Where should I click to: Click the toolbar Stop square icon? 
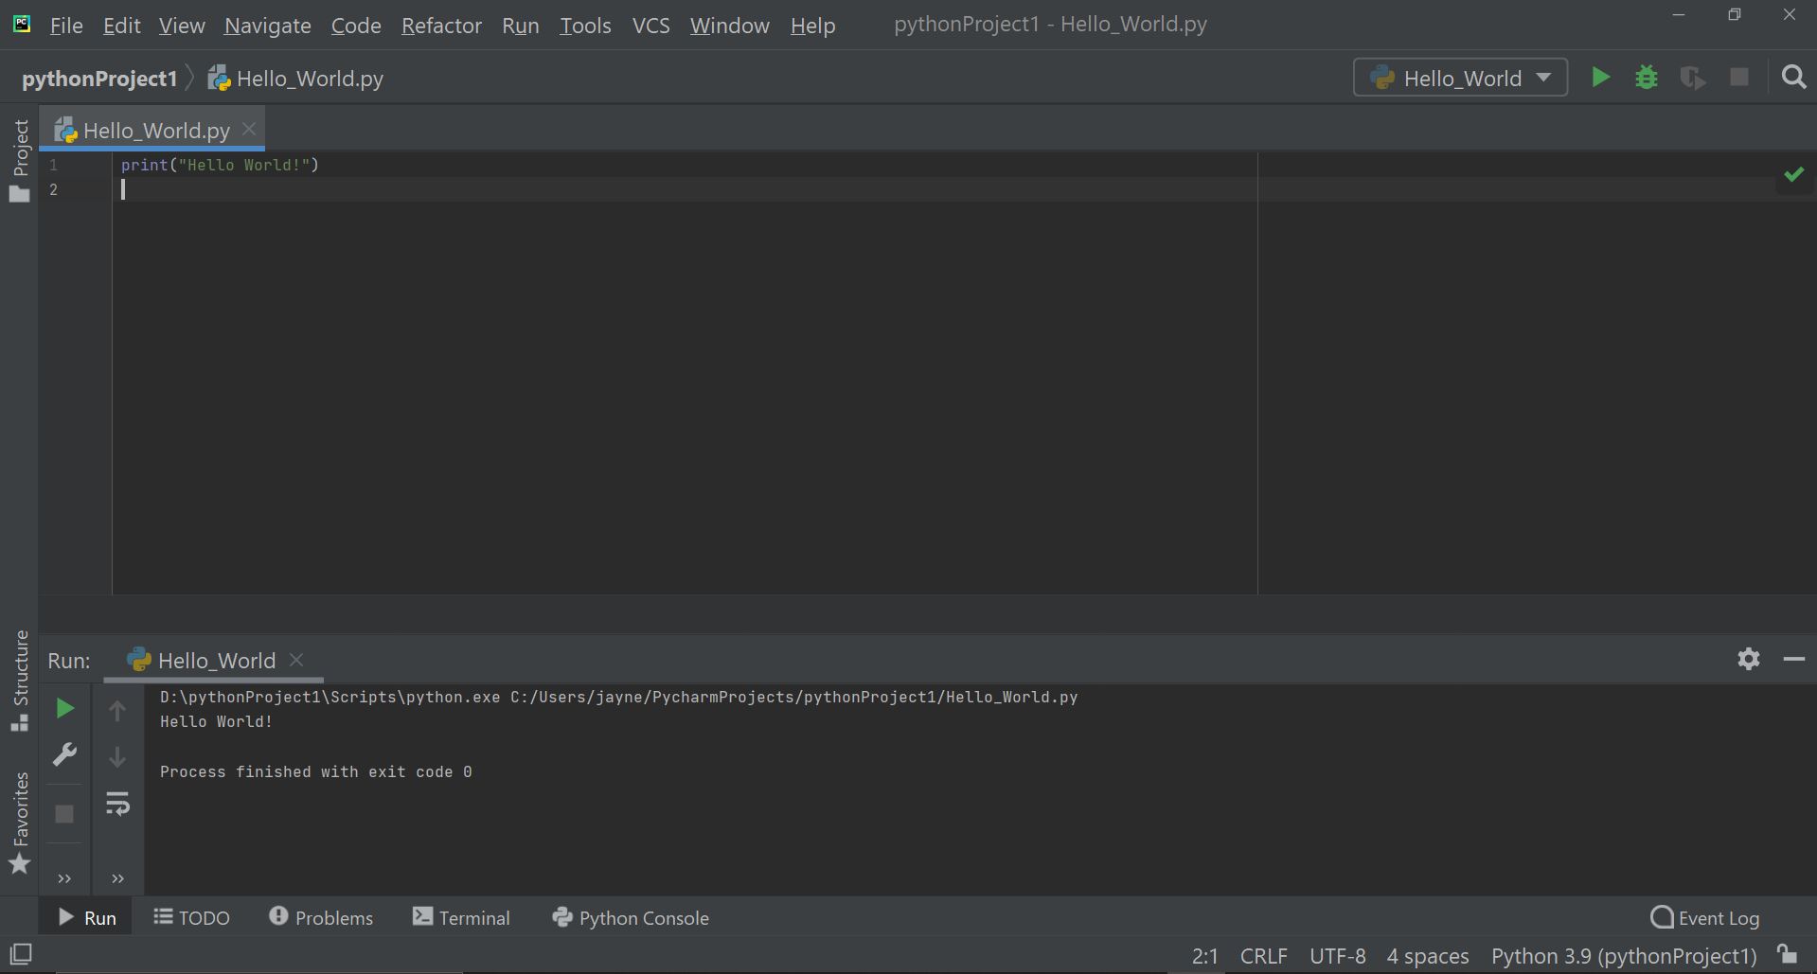point(1739,78)
